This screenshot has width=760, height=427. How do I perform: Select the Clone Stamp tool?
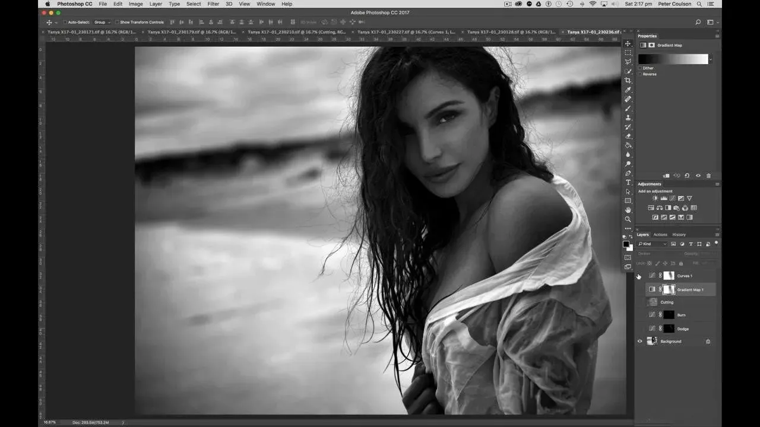tap(628, 117)
